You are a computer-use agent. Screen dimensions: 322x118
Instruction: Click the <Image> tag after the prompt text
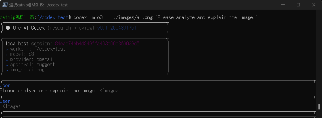[109, 91]
